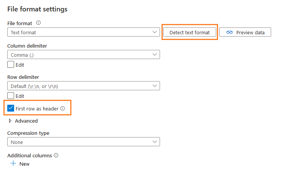
Task: Enable the Edit checkbox under Row delimiter
Action: pyautogui.click(x=11, y=96)
